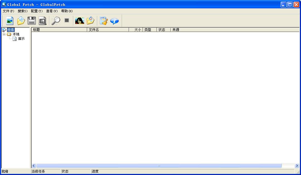Open the 搜索(S) menu
301x175 pixels.
(x=23, y=11)
